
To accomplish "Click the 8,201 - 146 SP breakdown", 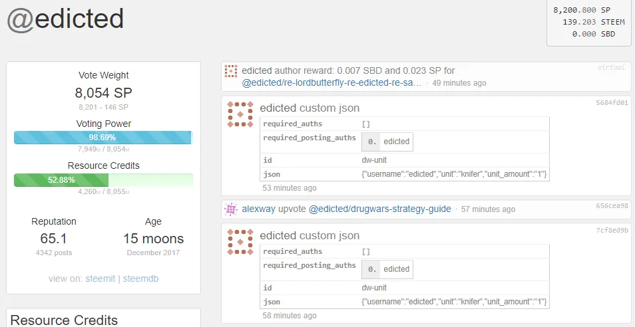I will point(103,108).
